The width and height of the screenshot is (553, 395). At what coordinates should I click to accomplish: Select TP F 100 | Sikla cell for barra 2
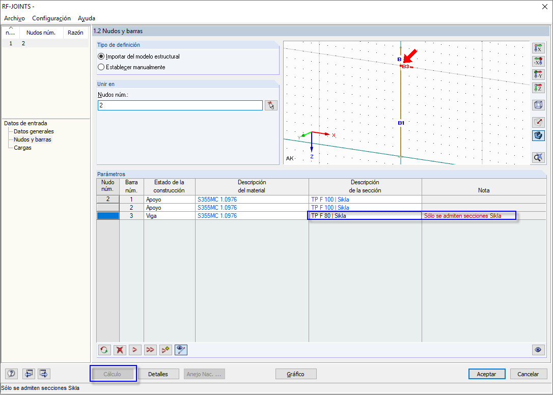[x=365, y=208]
